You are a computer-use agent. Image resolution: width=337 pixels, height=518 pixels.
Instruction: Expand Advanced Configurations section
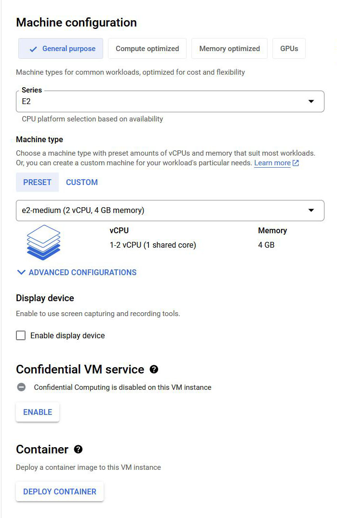77,272
